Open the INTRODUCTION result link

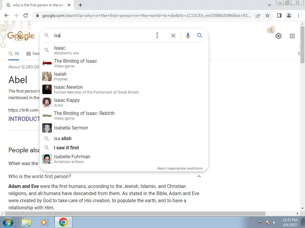(24, 119)
